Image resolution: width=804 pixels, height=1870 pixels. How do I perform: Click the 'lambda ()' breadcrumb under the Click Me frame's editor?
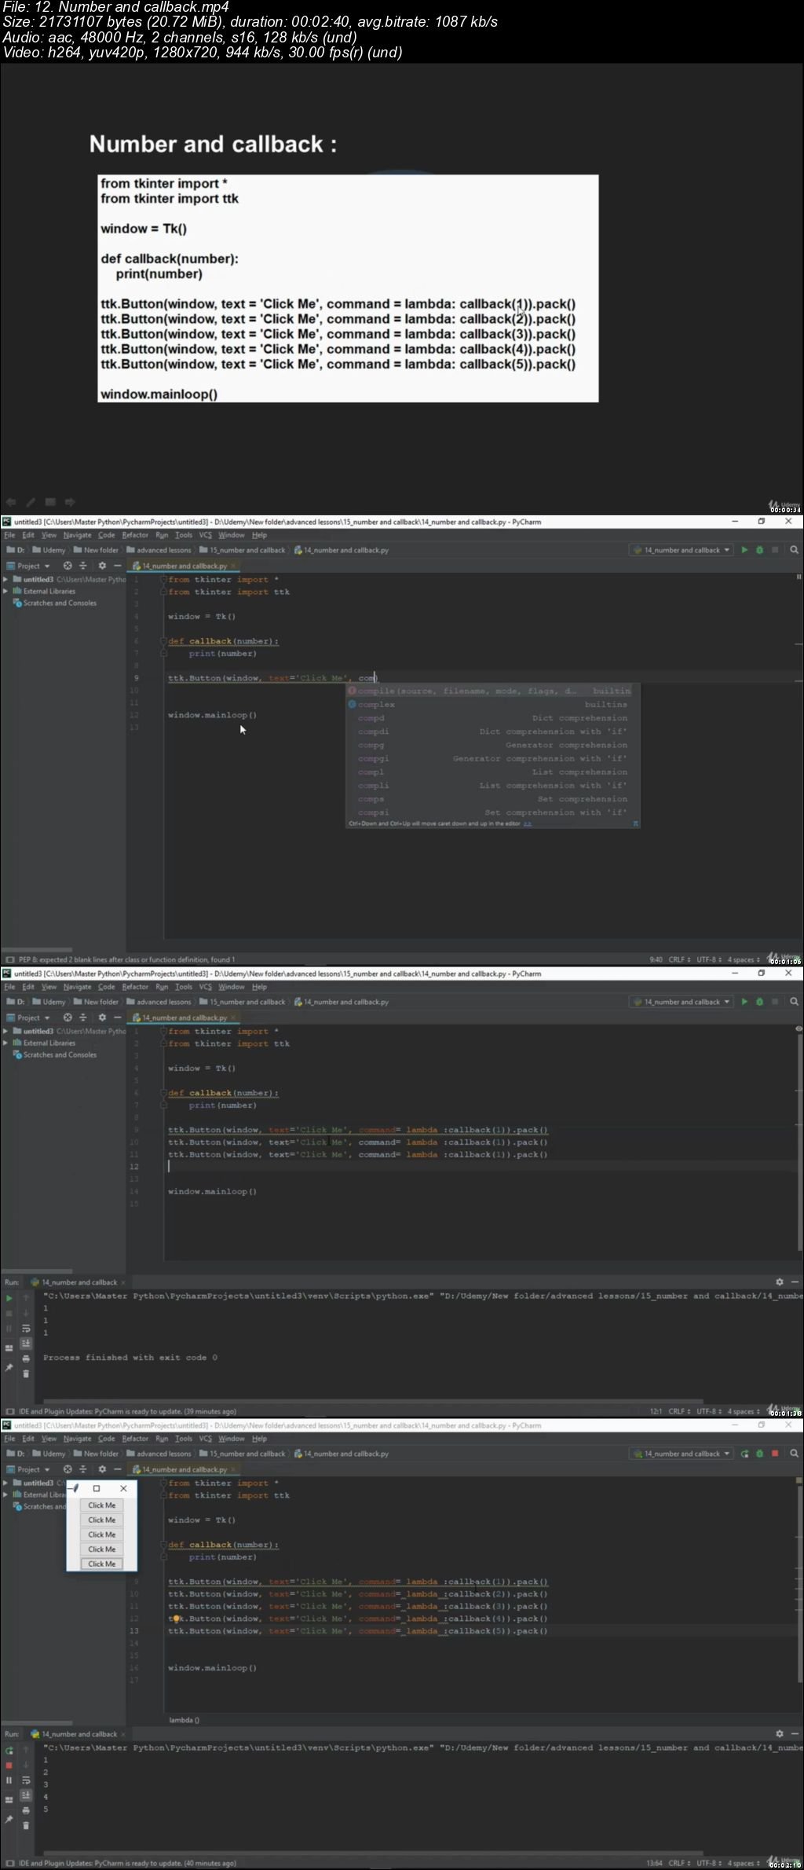184,1720
